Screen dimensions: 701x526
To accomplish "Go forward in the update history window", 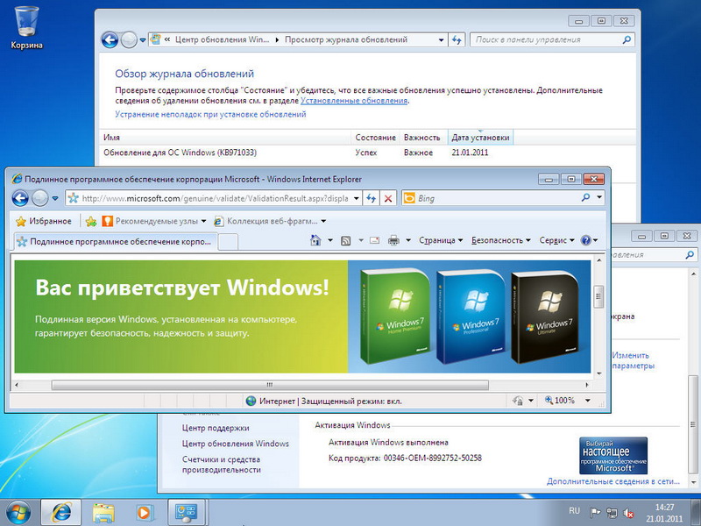I will pos(129,39).
